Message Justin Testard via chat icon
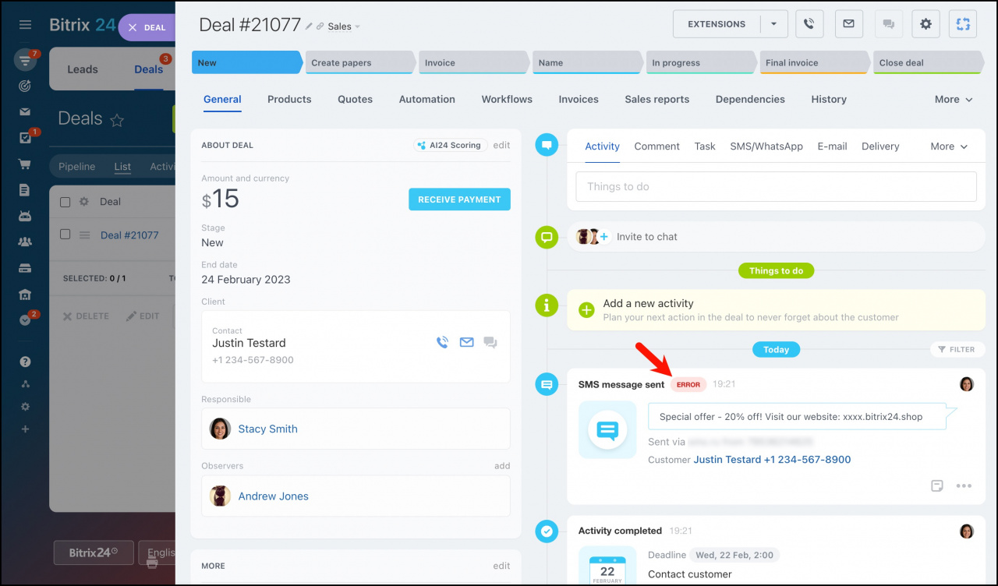 pyautogui.click(x=490, y=342)
